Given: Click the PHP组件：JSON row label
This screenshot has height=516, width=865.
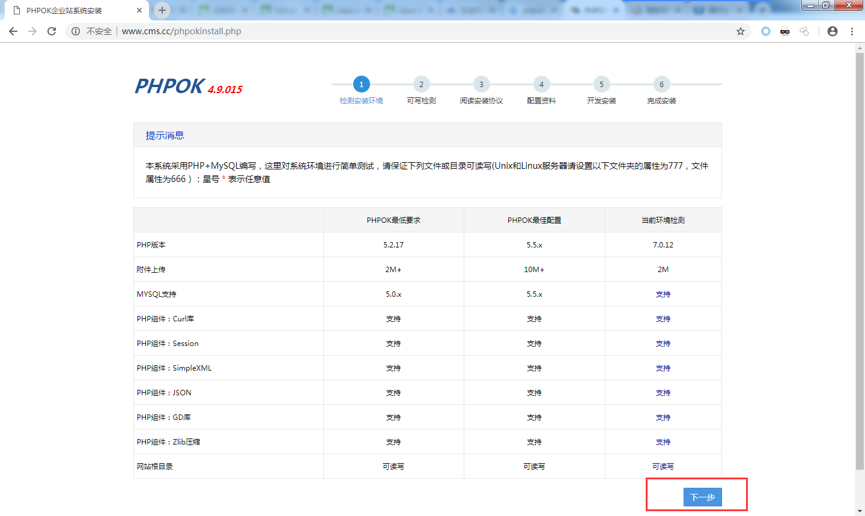Looking at the screenshot, I should (164, 393).
